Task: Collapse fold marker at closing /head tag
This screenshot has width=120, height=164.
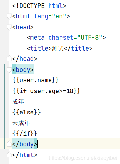Action: pyautogui.click(x=9, y=58)
